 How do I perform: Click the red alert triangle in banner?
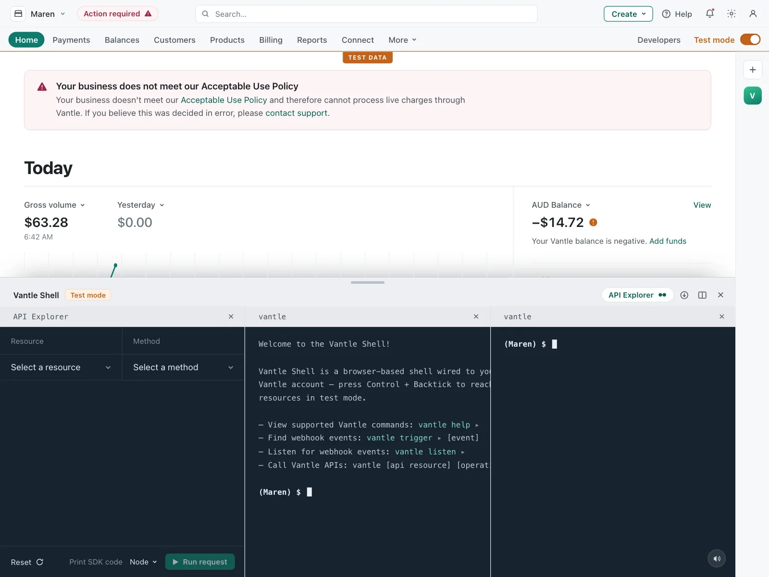pos(42,87)
